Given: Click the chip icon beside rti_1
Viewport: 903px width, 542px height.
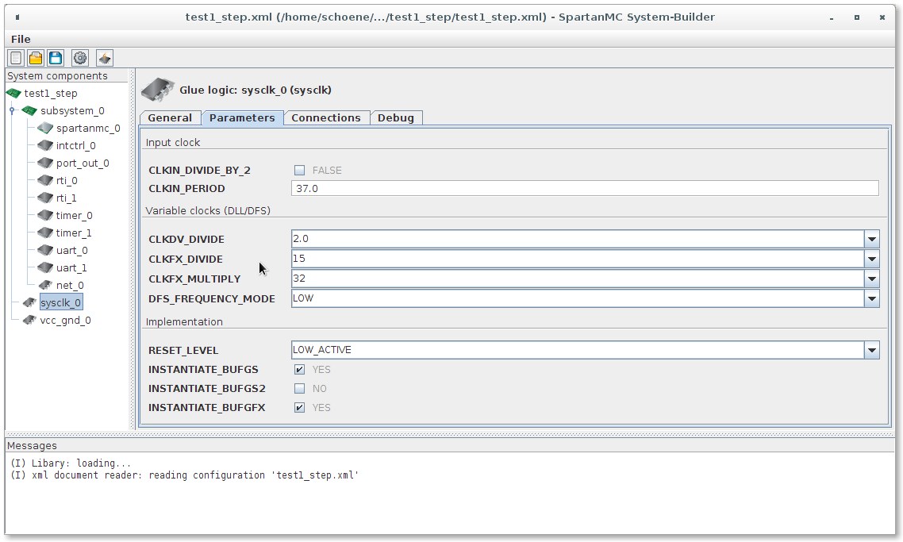Looking at the screenshot, I should pos(45,198).
